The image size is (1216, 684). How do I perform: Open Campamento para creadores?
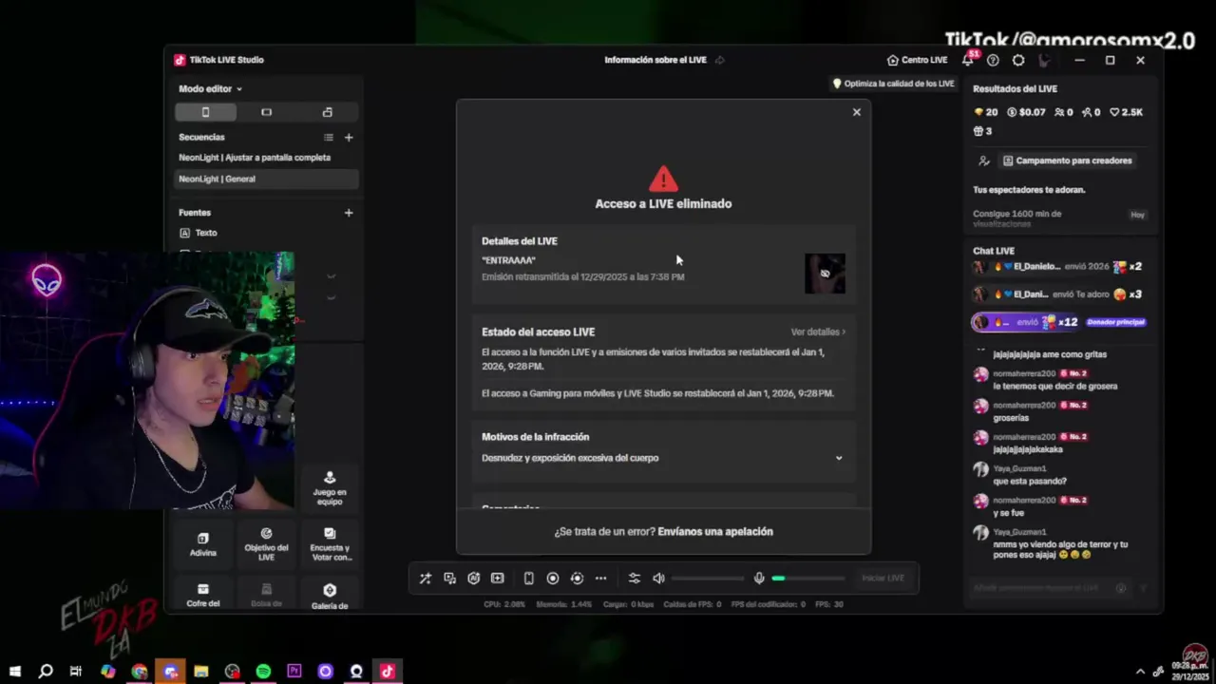point(1068,161)
